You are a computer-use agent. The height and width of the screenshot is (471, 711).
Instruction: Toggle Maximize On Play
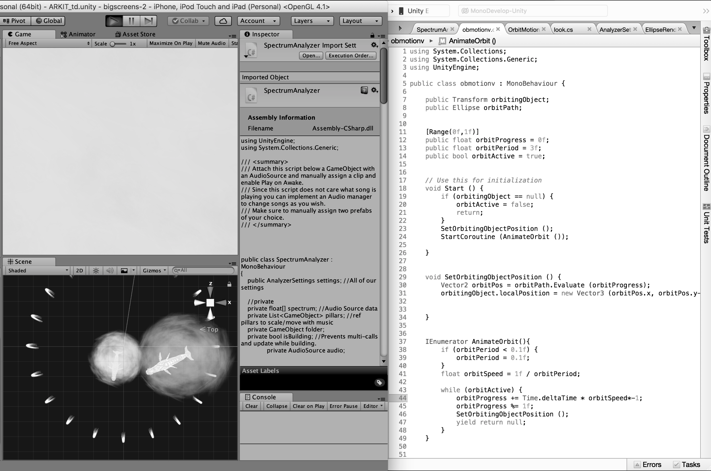pos(171,43)
